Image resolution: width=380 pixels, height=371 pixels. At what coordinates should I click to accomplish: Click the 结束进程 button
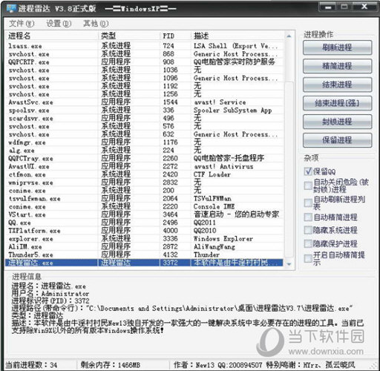coord(337,85)
